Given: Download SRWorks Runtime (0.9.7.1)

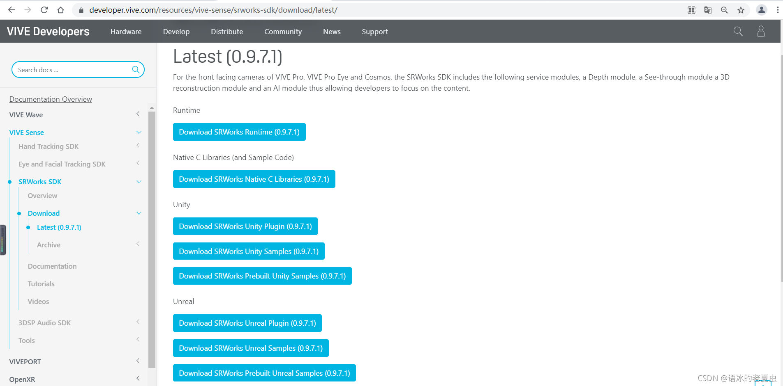Looking at the screenshot, I should 239,132.
